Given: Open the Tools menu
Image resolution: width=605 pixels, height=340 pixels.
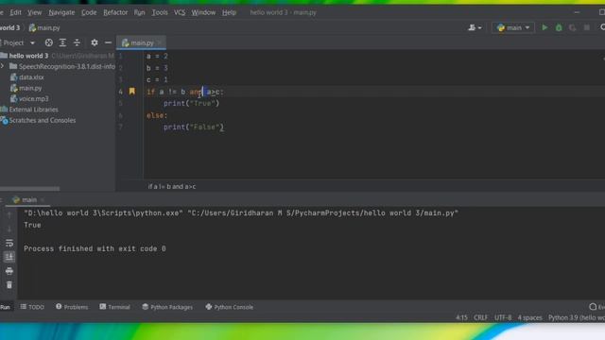Looking at the screenshot, I should click(x=160, y=12).
